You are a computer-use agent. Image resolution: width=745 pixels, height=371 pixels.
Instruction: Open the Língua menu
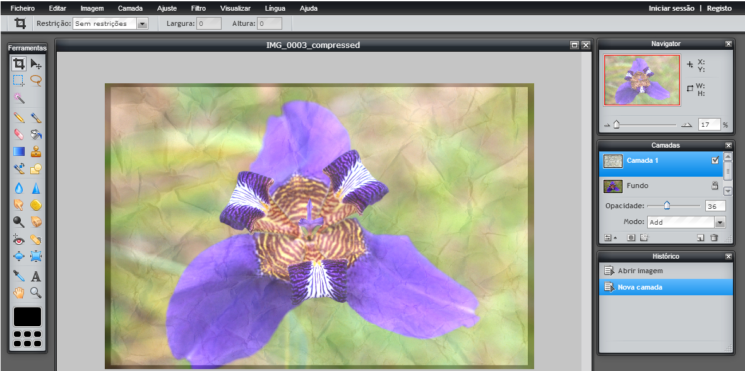[275, 8]
